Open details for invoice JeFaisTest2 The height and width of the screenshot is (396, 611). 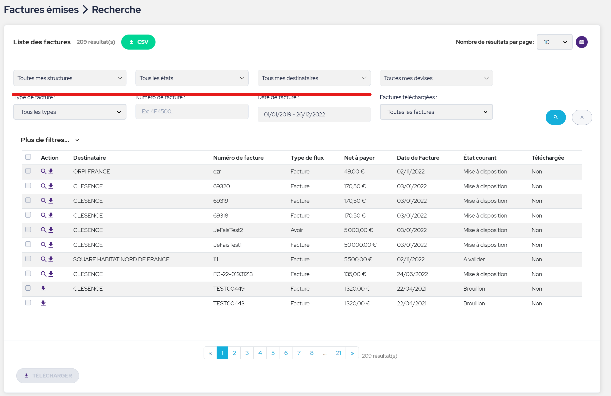tap(43, 230)
